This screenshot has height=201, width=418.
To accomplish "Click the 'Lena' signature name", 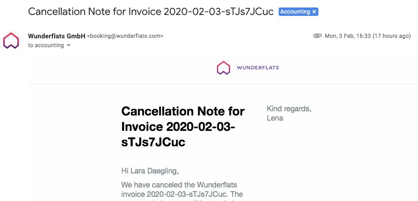I will 275,118.
